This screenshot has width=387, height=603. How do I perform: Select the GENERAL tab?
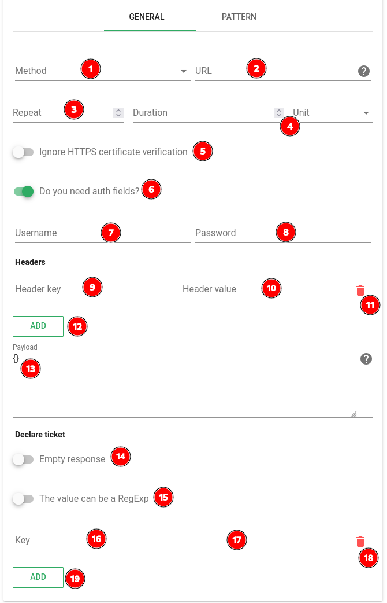(147, 17)
